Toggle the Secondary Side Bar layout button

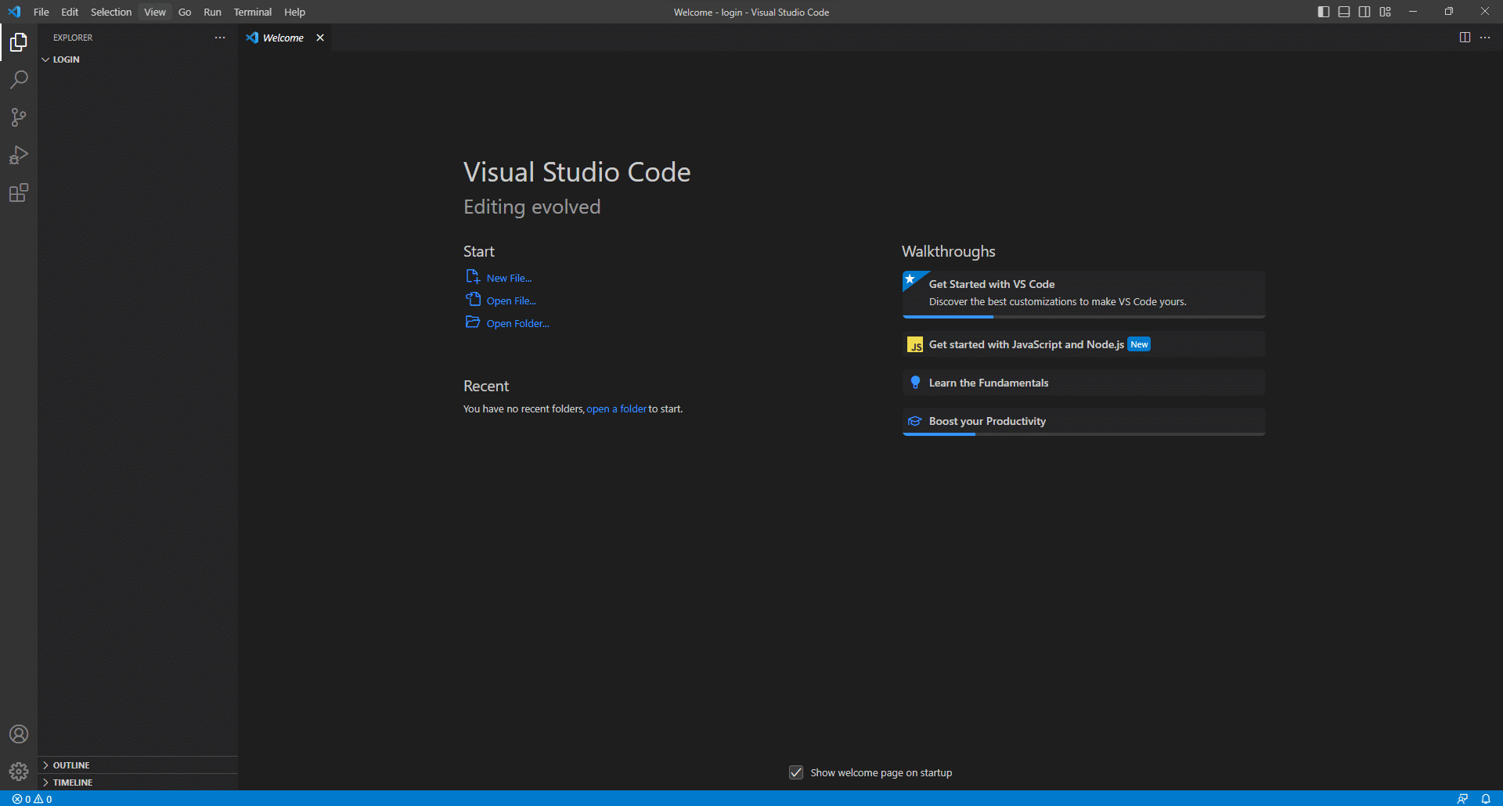click(x=1364, y=12)
